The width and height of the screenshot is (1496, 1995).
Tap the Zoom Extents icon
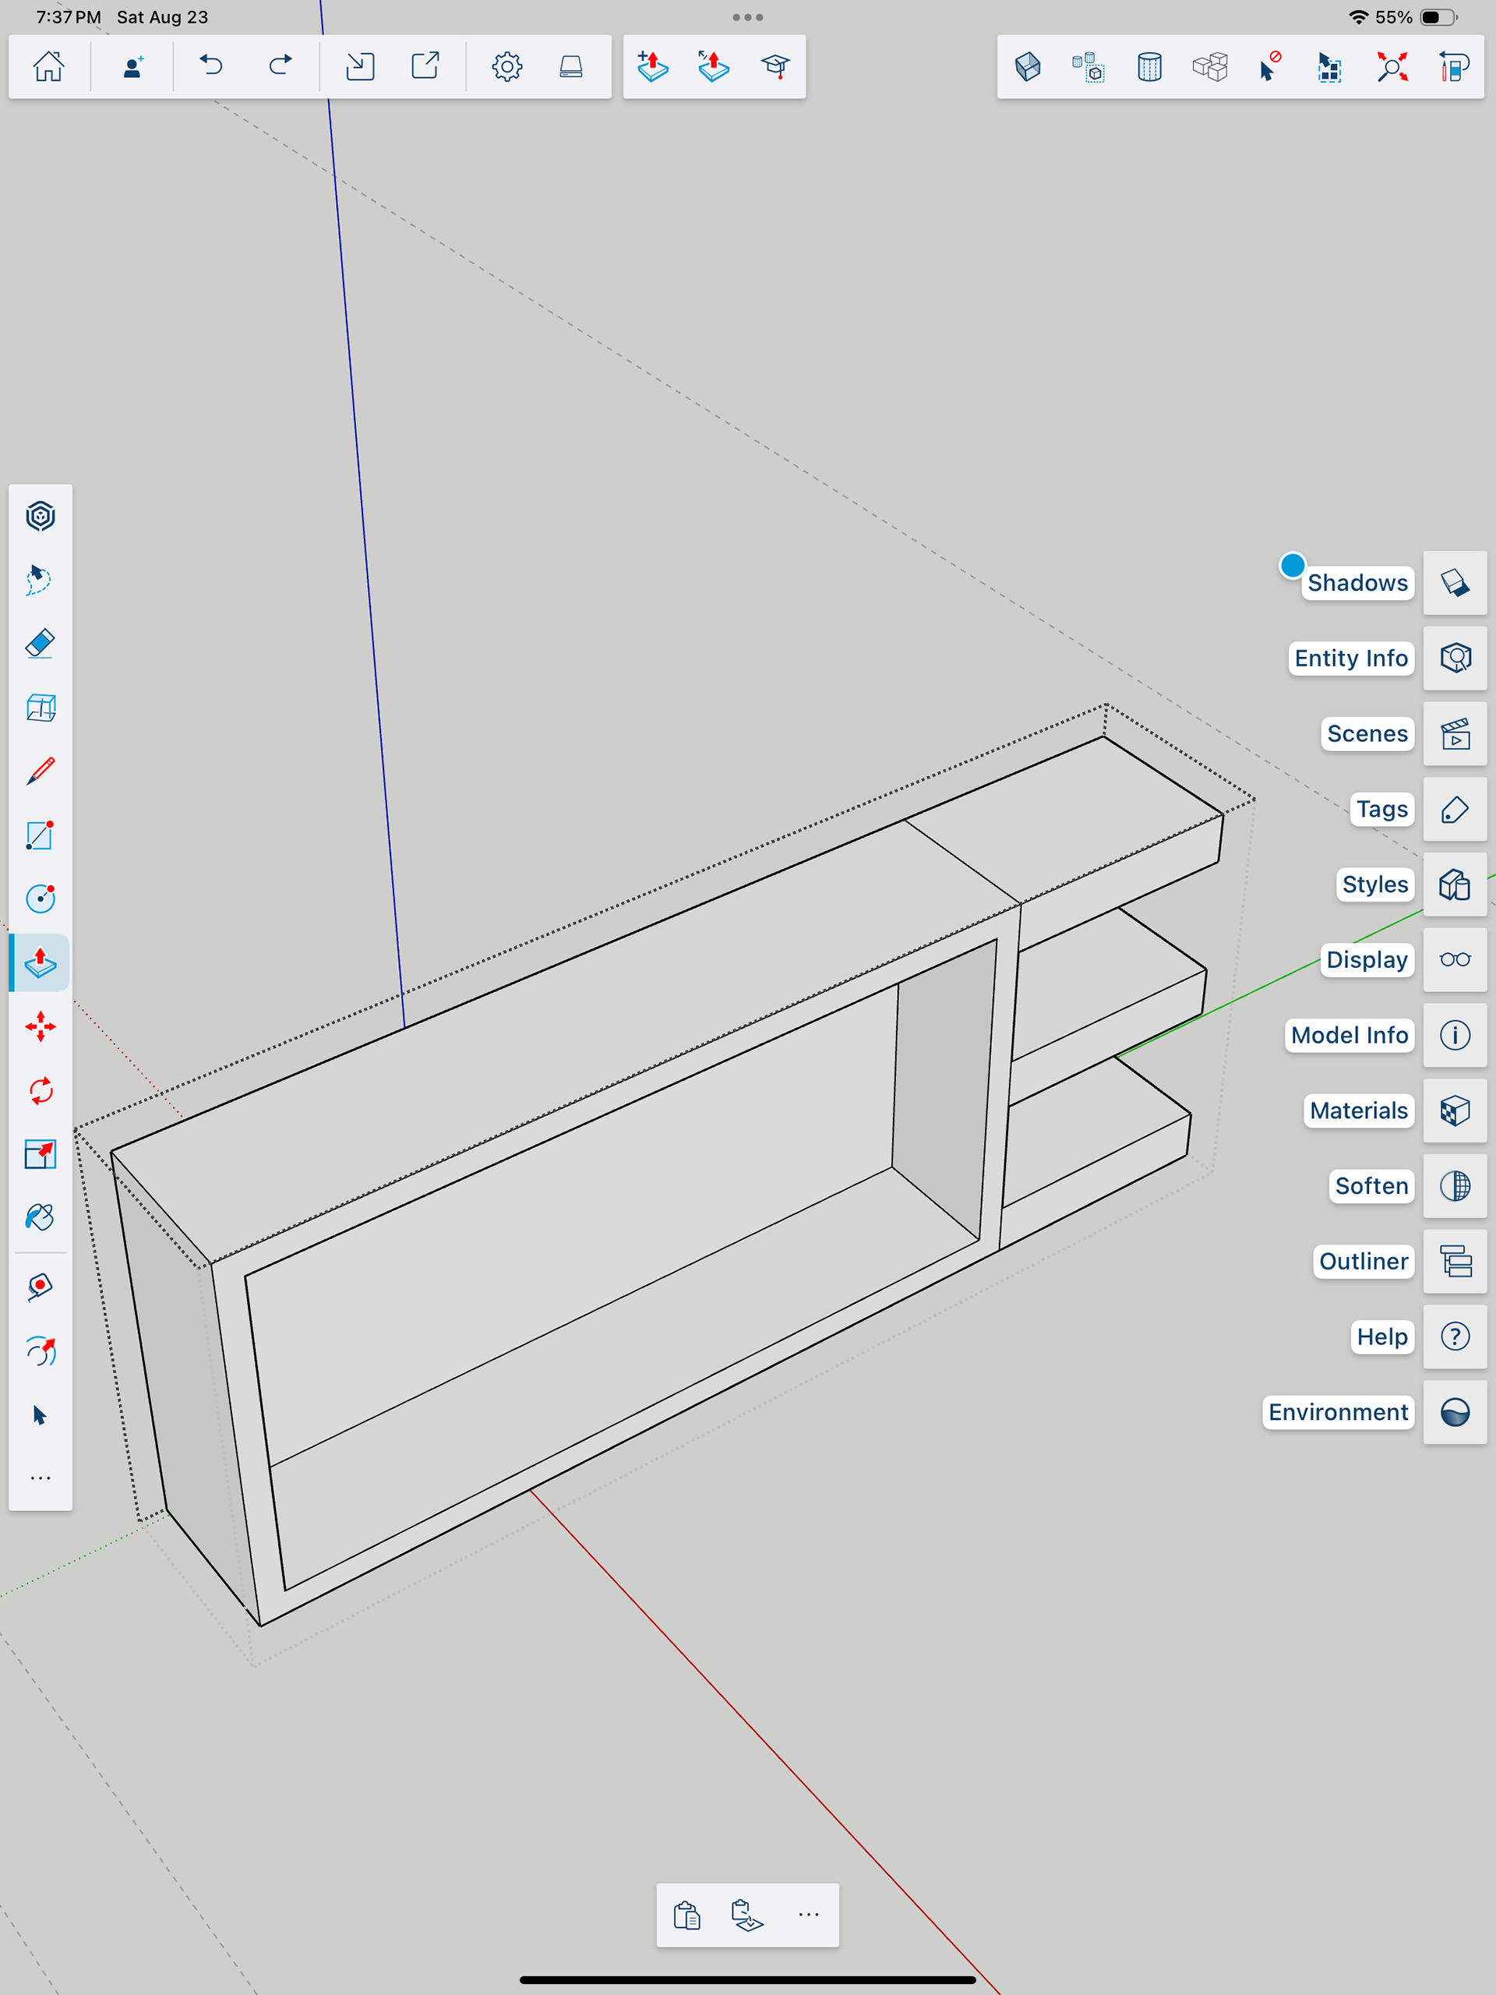[x=1392, y=67]
